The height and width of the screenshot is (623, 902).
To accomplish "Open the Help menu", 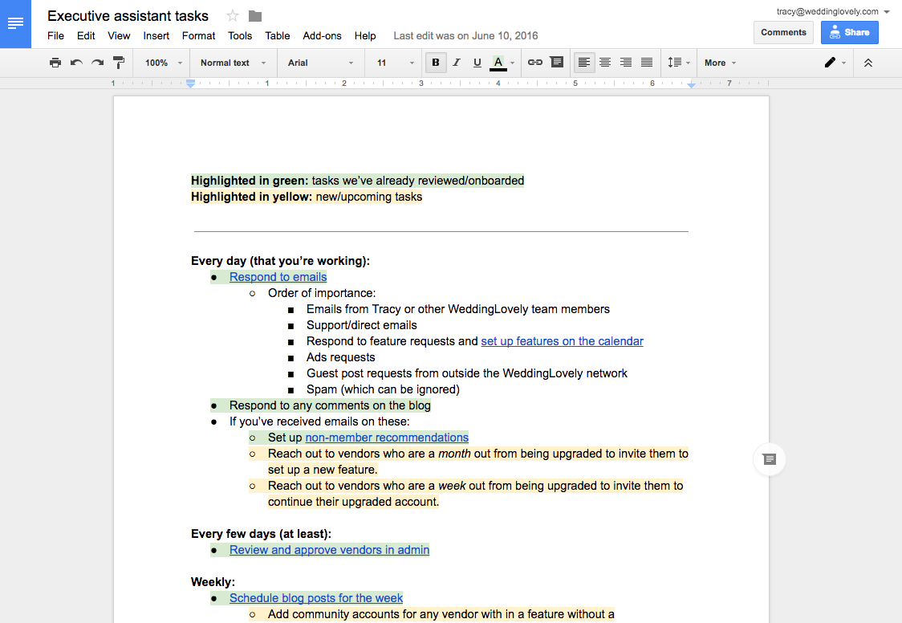I will (364, 35).
